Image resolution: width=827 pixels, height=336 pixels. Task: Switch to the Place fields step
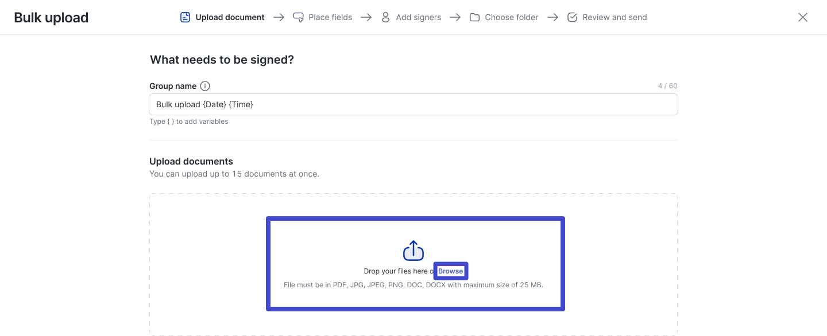[x=330, y=17]
